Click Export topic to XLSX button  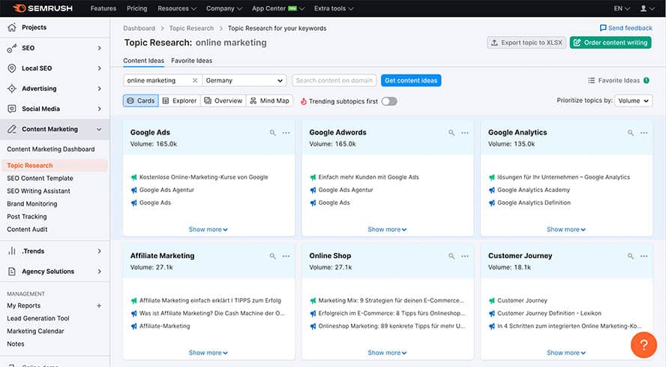pyautogui.click(x=526, y=43)
